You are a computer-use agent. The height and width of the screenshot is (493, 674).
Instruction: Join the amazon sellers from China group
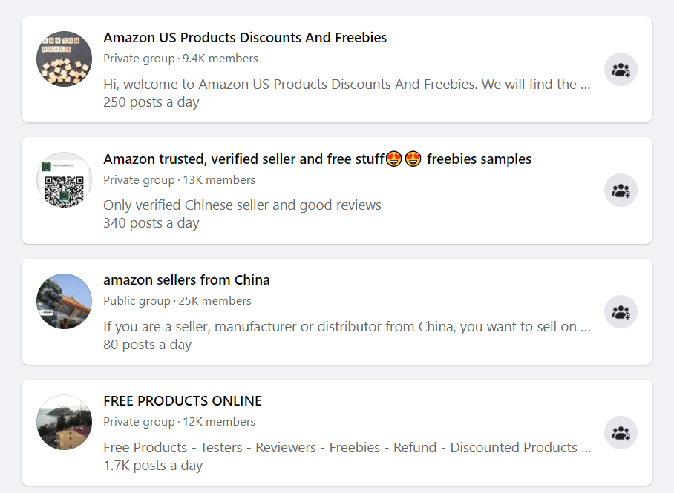(x=621, y=312)
